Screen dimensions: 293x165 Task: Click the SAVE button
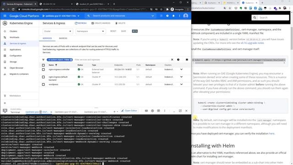(124, 31)
